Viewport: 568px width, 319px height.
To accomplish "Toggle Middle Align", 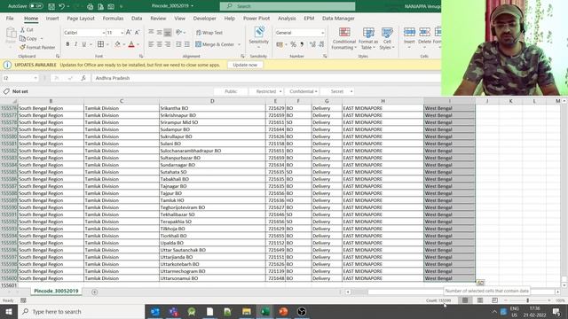I will coord(160,33).
